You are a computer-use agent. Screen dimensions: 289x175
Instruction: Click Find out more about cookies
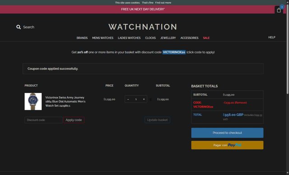163,3
